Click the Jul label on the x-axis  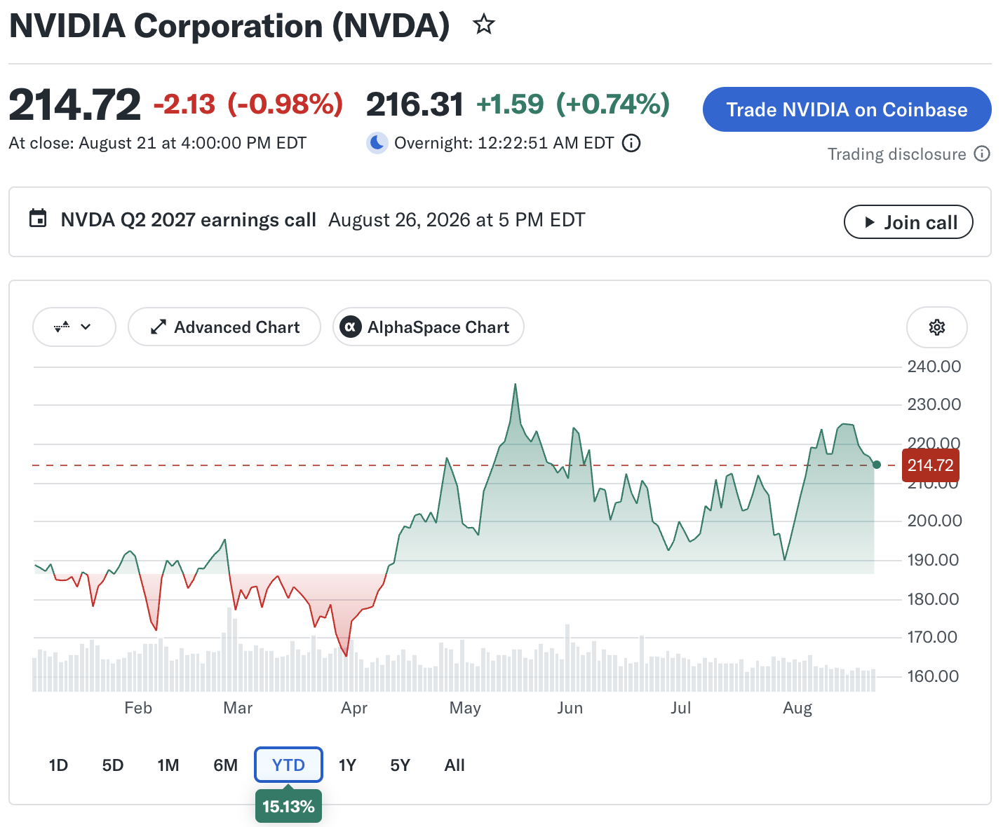tap(680, 708)
